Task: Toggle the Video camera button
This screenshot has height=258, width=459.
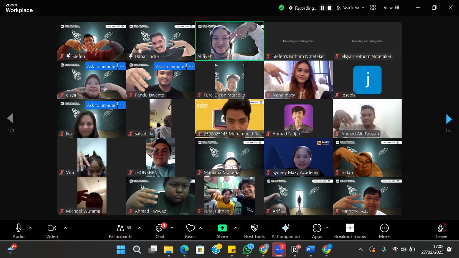Action: tap(52, 231)
